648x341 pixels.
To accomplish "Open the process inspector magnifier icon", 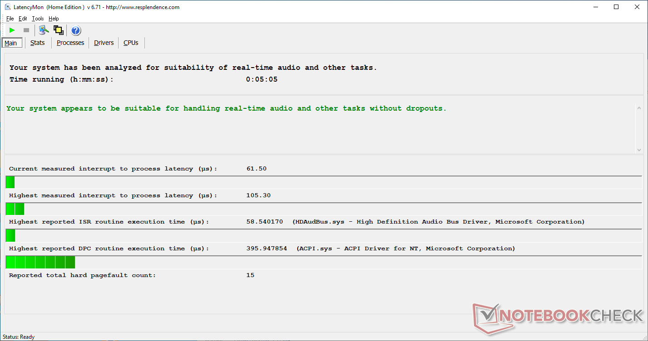I will point(44,30).
